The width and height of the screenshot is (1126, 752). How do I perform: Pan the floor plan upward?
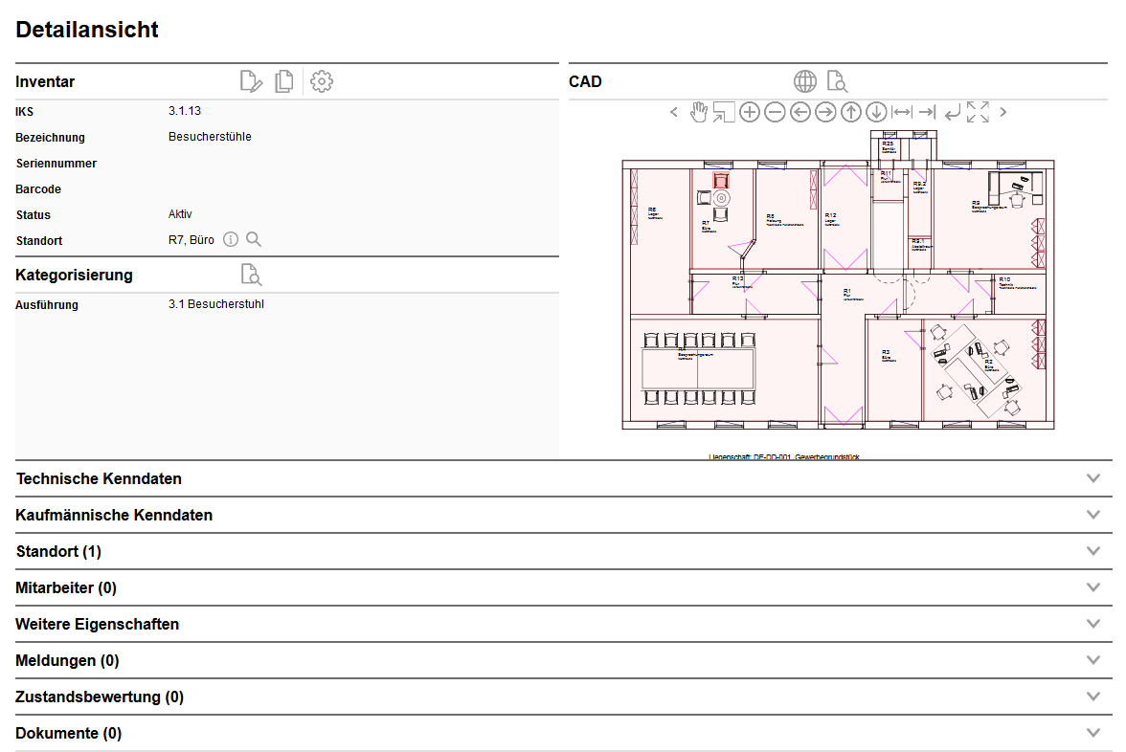point(851,112)
